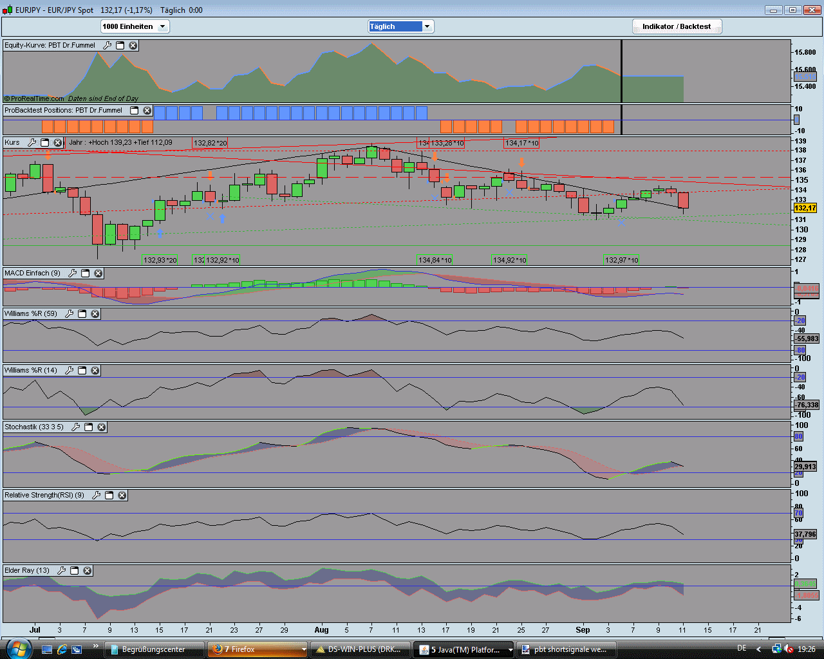Open settings wrench for Equity-Kurve panel

tap(108, 46)
